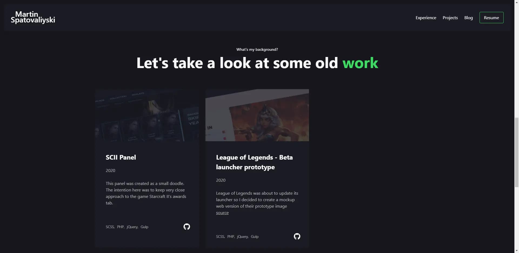Screen dimensions: 519x253
Task: Open the League of Legends launcher preview image
Action: pyautogui.click(x=257, y=115)
